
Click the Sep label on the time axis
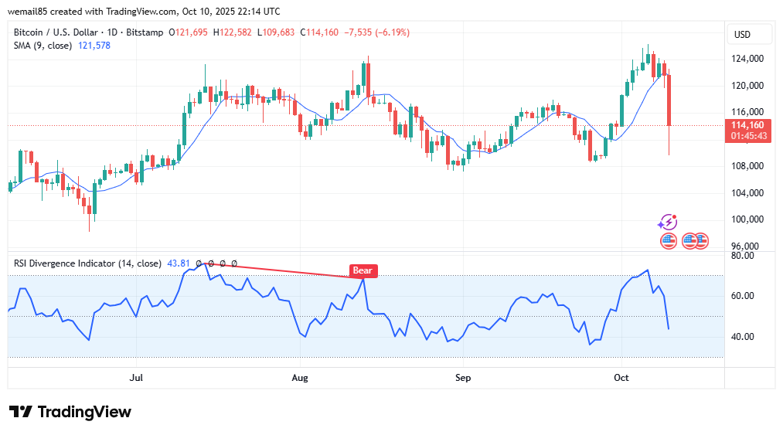coord(462,378)
